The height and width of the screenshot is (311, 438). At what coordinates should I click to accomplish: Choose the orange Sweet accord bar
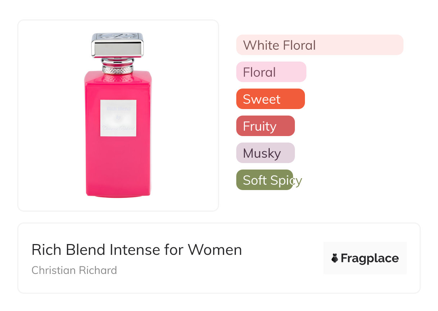pyautogui.click(x=270, y=99)
